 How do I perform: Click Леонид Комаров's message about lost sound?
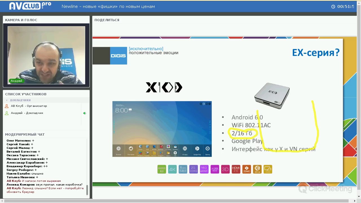(45, 185)
